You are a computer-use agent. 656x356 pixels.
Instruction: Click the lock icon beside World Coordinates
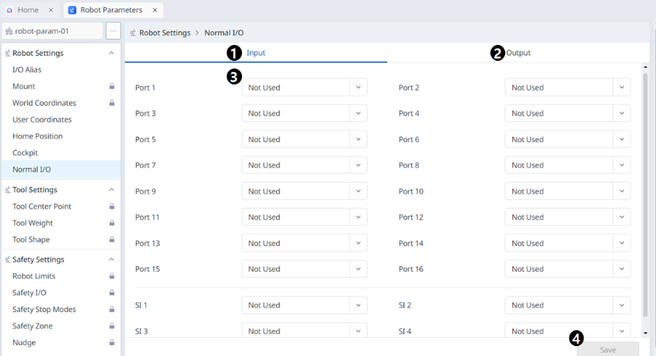(x=112, y=103)
